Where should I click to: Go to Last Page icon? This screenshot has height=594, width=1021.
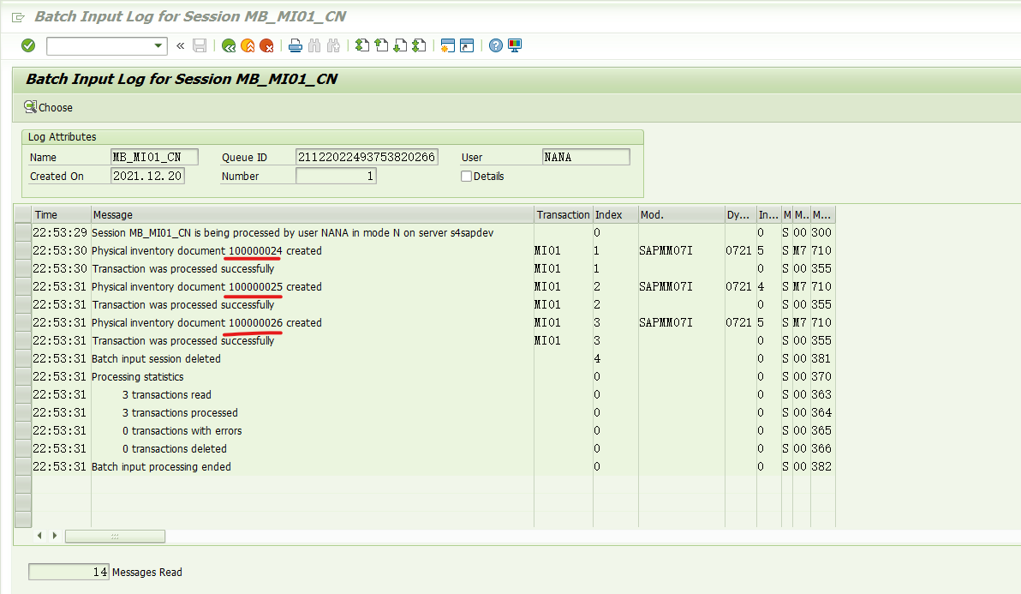coord(420,45)
